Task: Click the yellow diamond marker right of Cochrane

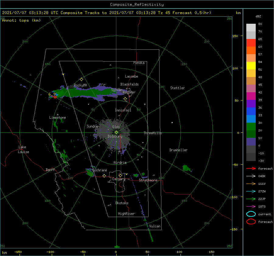Action: pyautogui.click(x=104, y=176)
